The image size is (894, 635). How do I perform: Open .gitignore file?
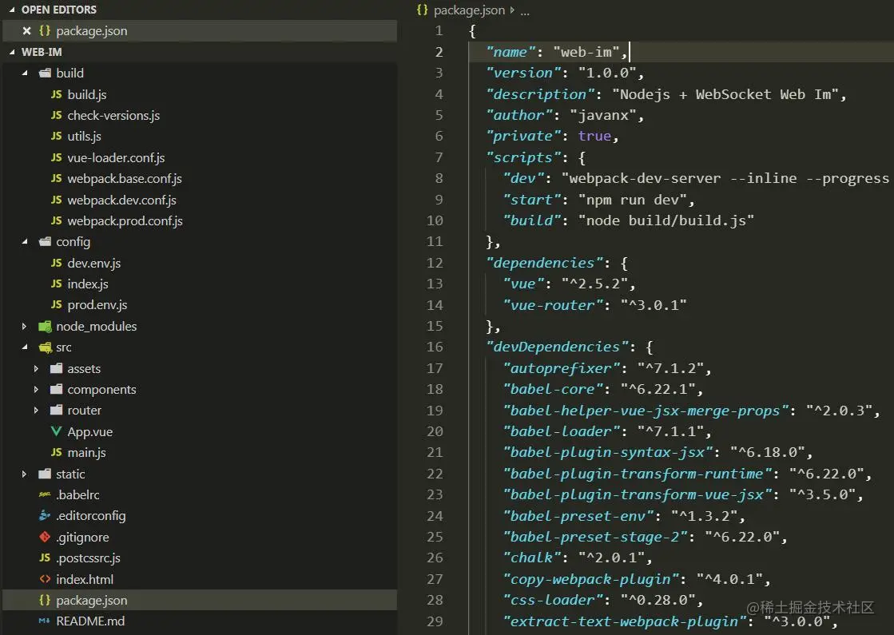pyautogui.click(x=82, y=537)
